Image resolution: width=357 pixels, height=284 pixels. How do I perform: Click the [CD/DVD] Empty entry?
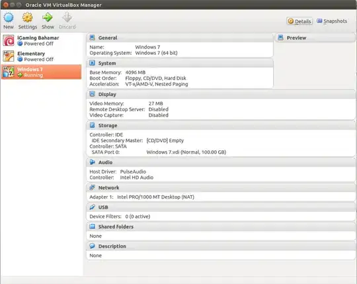point(165,140)
